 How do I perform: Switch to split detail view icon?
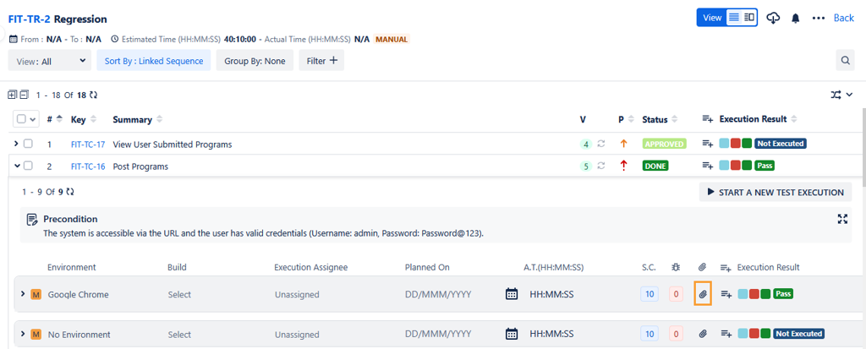pyautogui.click(x=749, y=18)
